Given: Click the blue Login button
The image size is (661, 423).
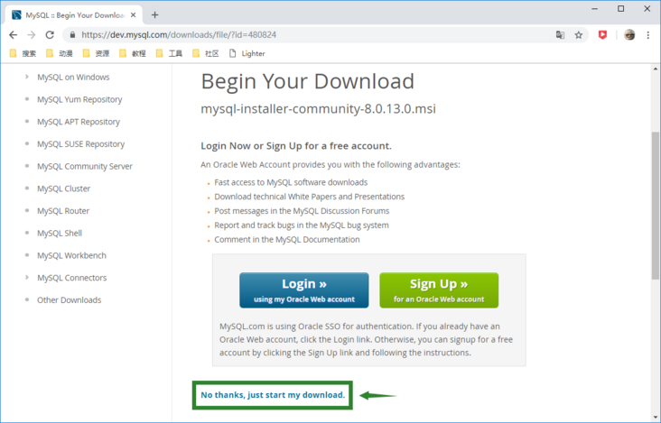Looking at the screenshot, I should pos(304,290).
